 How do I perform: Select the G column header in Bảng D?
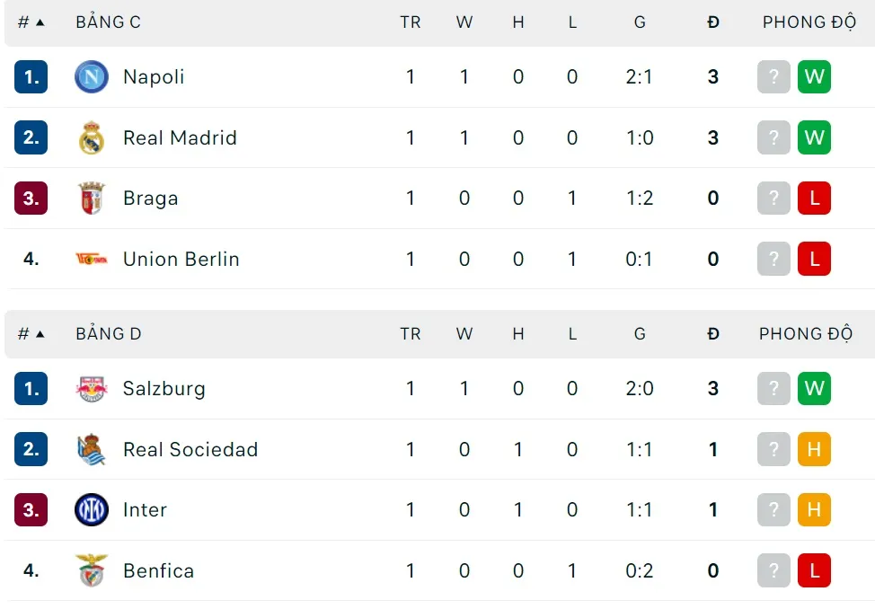[640, 334]
